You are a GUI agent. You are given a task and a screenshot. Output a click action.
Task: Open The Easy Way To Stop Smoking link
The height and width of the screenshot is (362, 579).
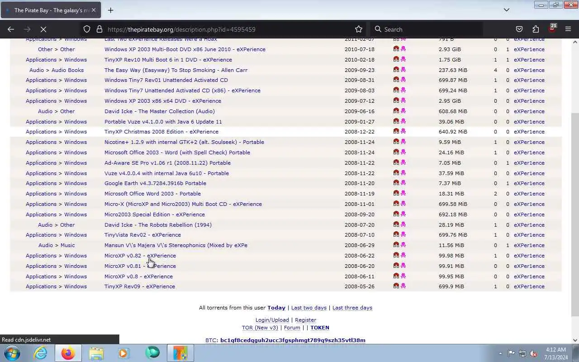(x=176, y=70)
